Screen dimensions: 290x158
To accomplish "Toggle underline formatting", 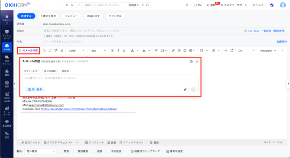I will 124,51.
